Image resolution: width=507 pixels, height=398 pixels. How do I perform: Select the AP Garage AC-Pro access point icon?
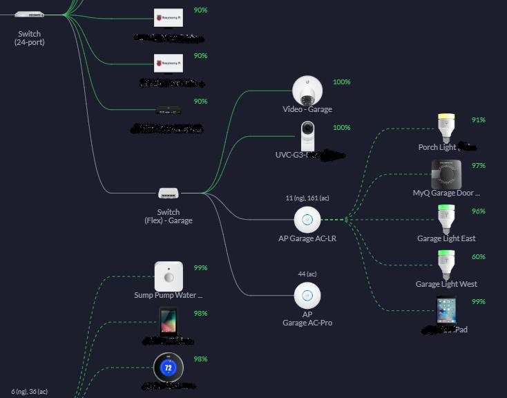(307, 296)
